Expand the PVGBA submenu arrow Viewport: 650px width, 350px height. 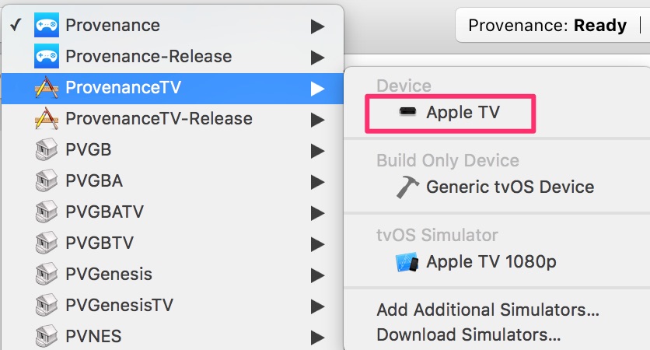pyautogui.click(x=317, y=181)
